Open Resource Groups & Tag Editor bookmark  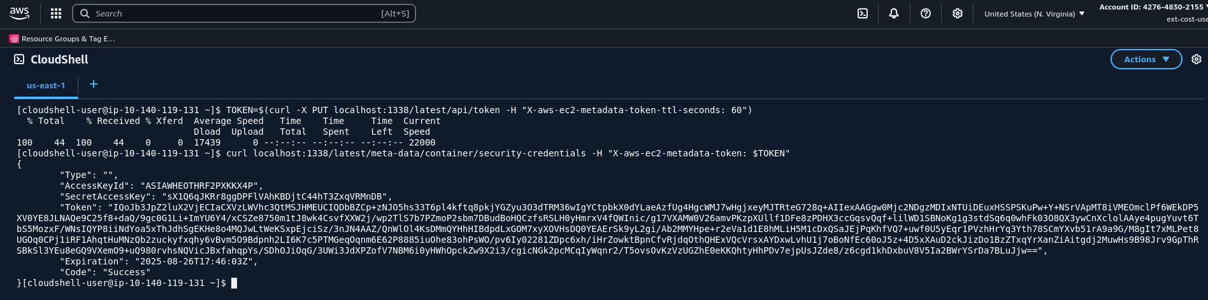point(62,39)
